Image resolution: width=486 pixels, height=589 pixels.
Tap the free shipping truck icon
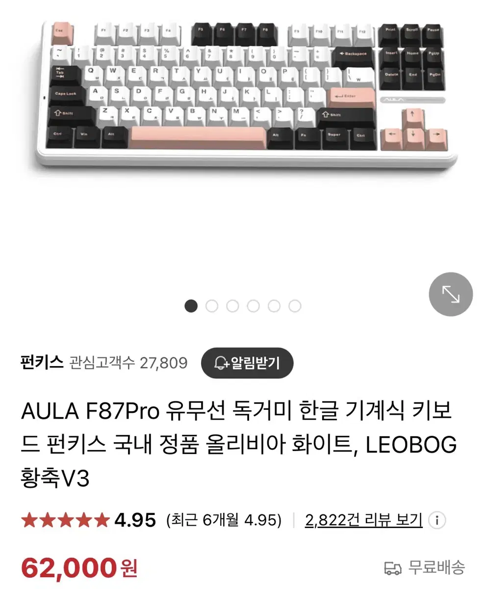tap(393, 568)
